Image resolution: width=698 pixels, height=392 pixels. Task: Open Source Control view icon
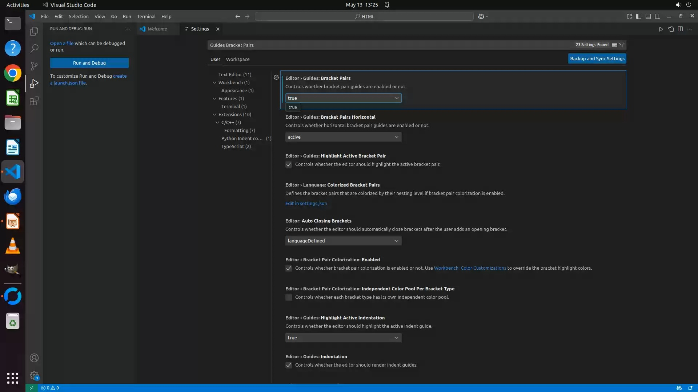(34, 66)
